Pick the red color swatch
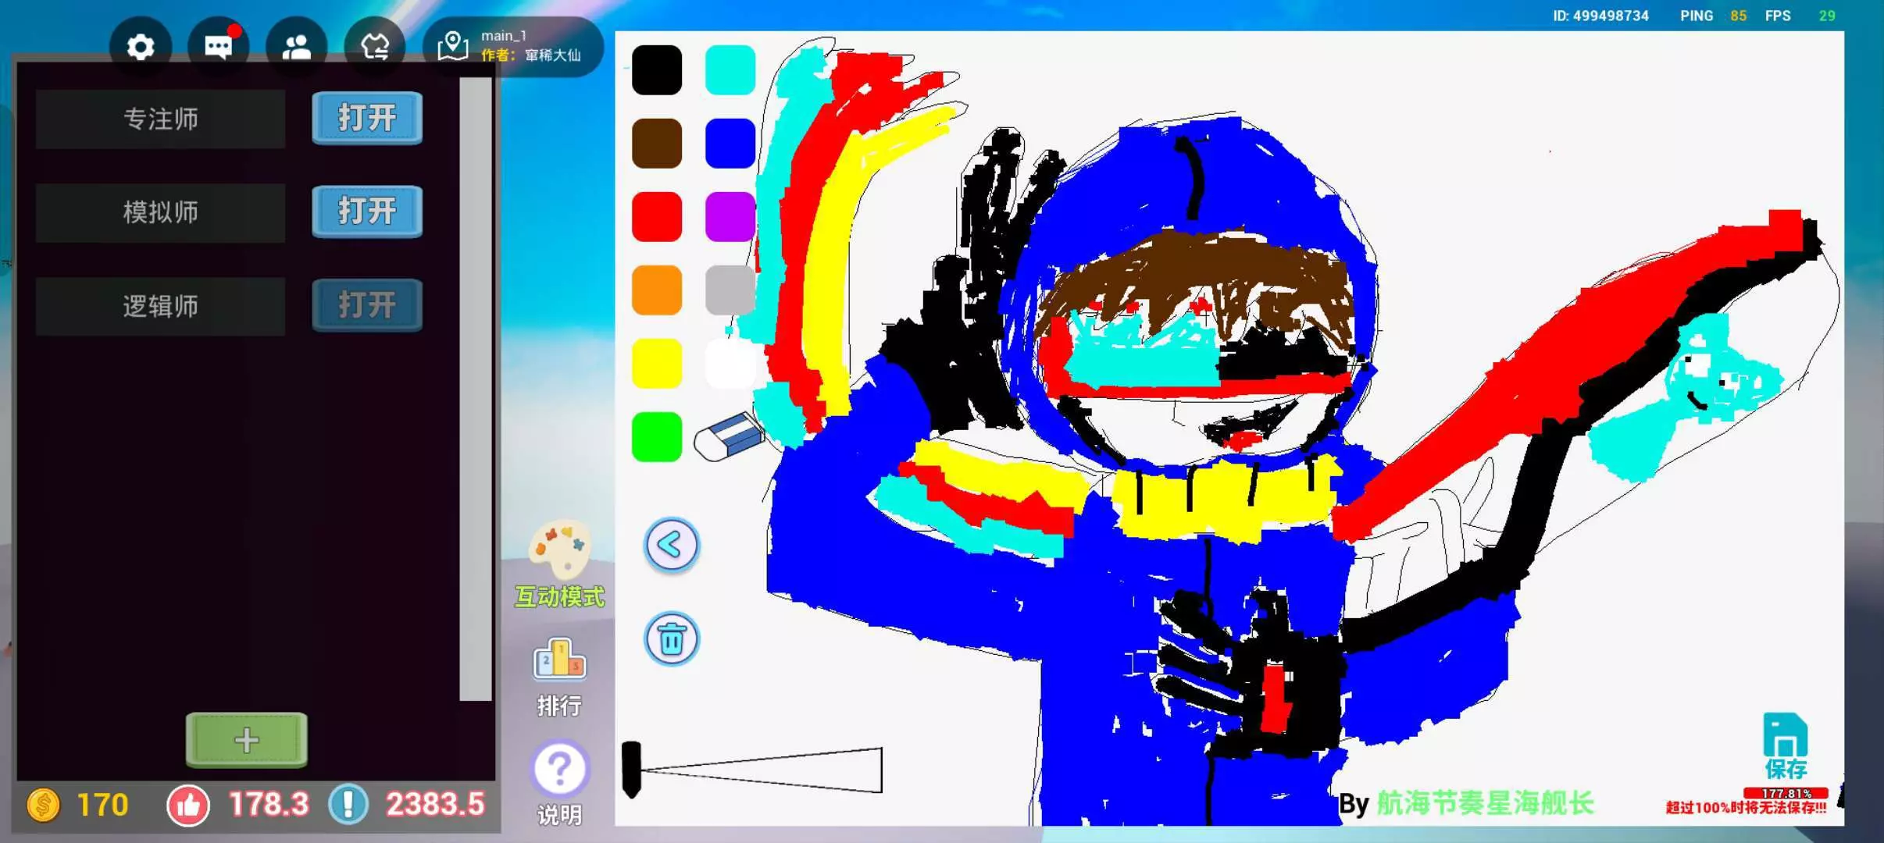1884x843 pixels. point(656,217)
